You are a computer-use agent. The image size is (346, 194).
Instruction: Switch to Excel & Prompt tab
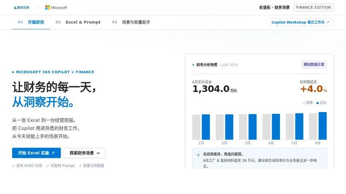pyautogui.click(x=78, y=22)
